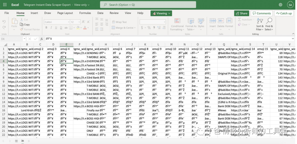The image size is (297, 144).
Task: Open the Comments button
Action: pos(262,13)
